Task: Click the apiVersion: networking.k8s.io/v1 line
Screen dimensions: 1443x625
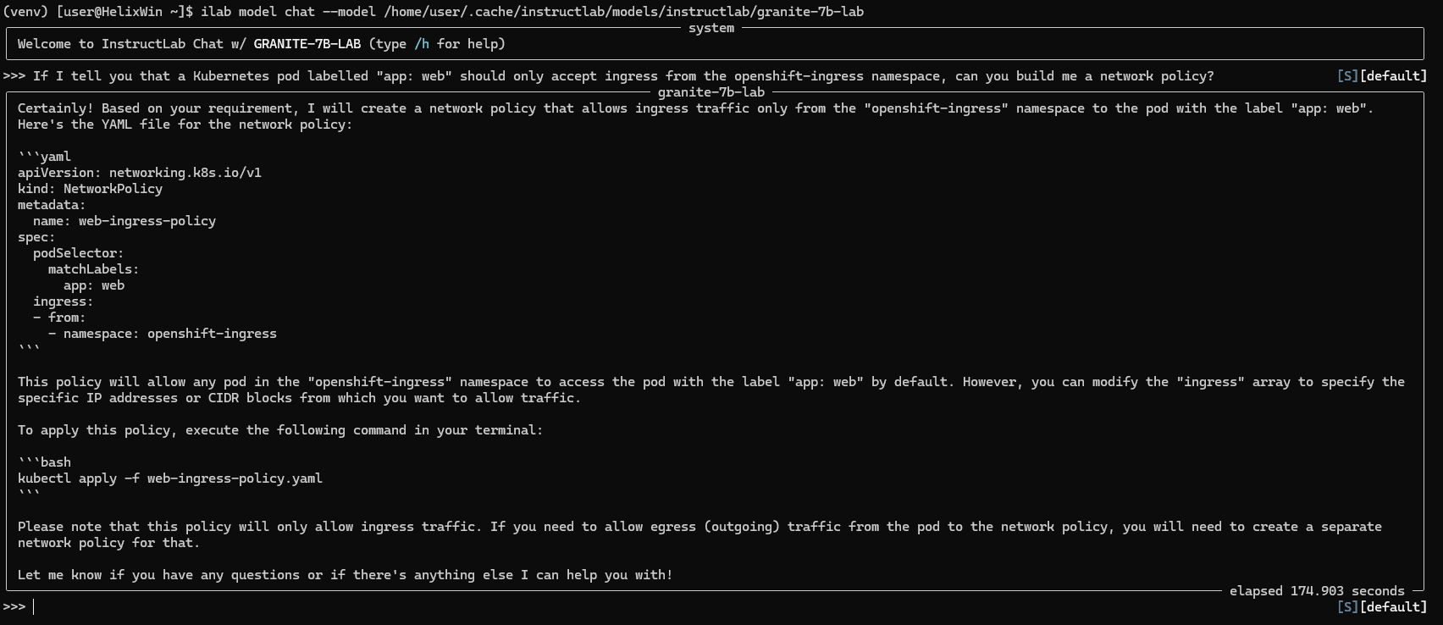Action: [x=140, y=173]
